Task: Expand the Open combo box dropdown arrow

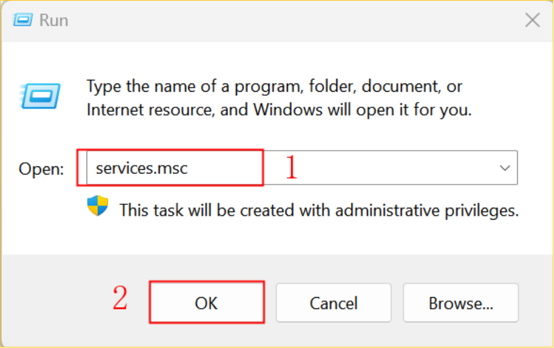Action: point(504,168)
